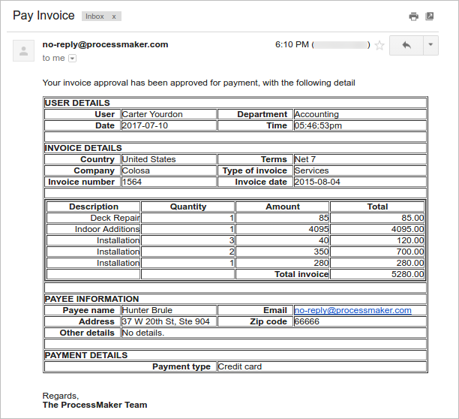Open email in new window
The height and width of the screenshot is (419, 459).
[x=430, y=17]
